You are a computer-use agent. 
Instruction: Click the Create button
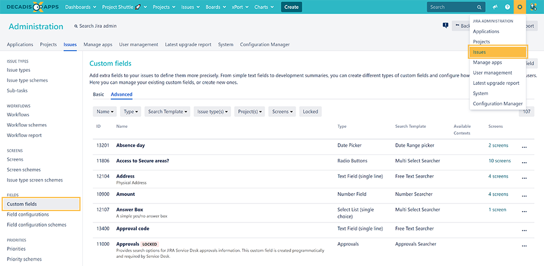tap(292, 7)
